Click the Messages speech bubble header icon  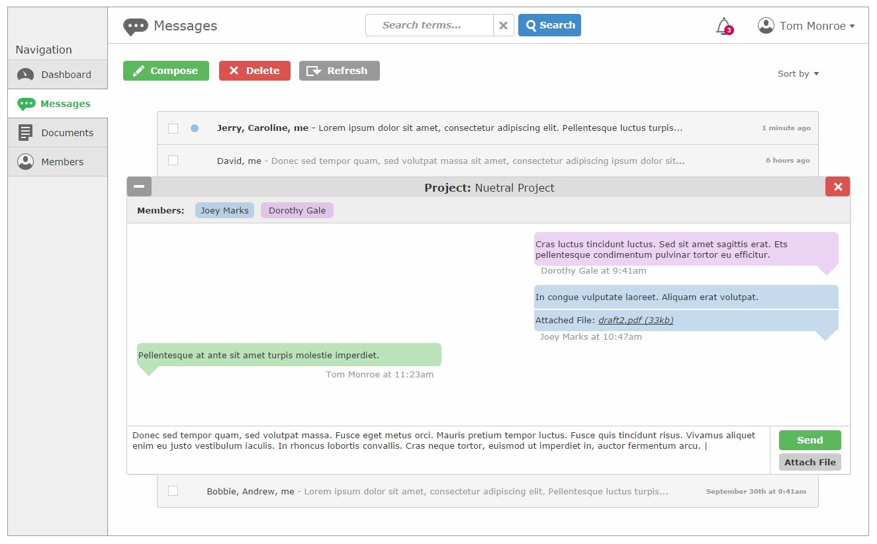tap(135, 26)
